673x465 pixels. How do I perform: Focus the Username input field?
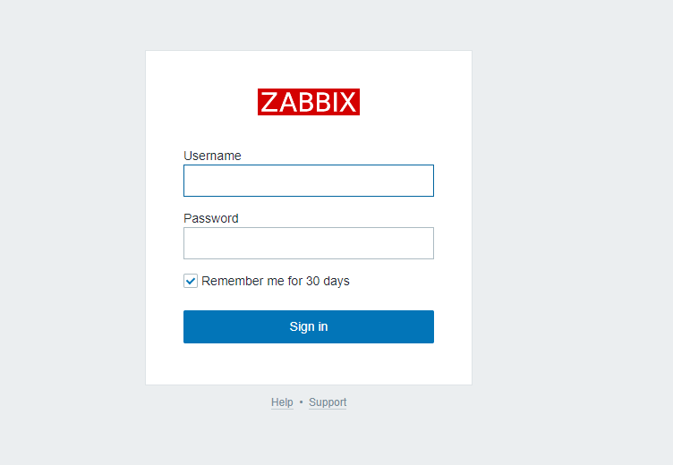(309, 181)
